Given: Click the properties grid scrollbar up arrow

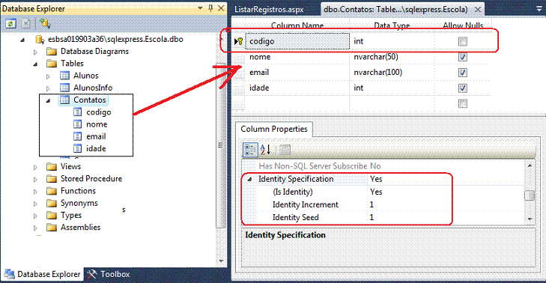Looking at the screenshot, I should point(530,165).
